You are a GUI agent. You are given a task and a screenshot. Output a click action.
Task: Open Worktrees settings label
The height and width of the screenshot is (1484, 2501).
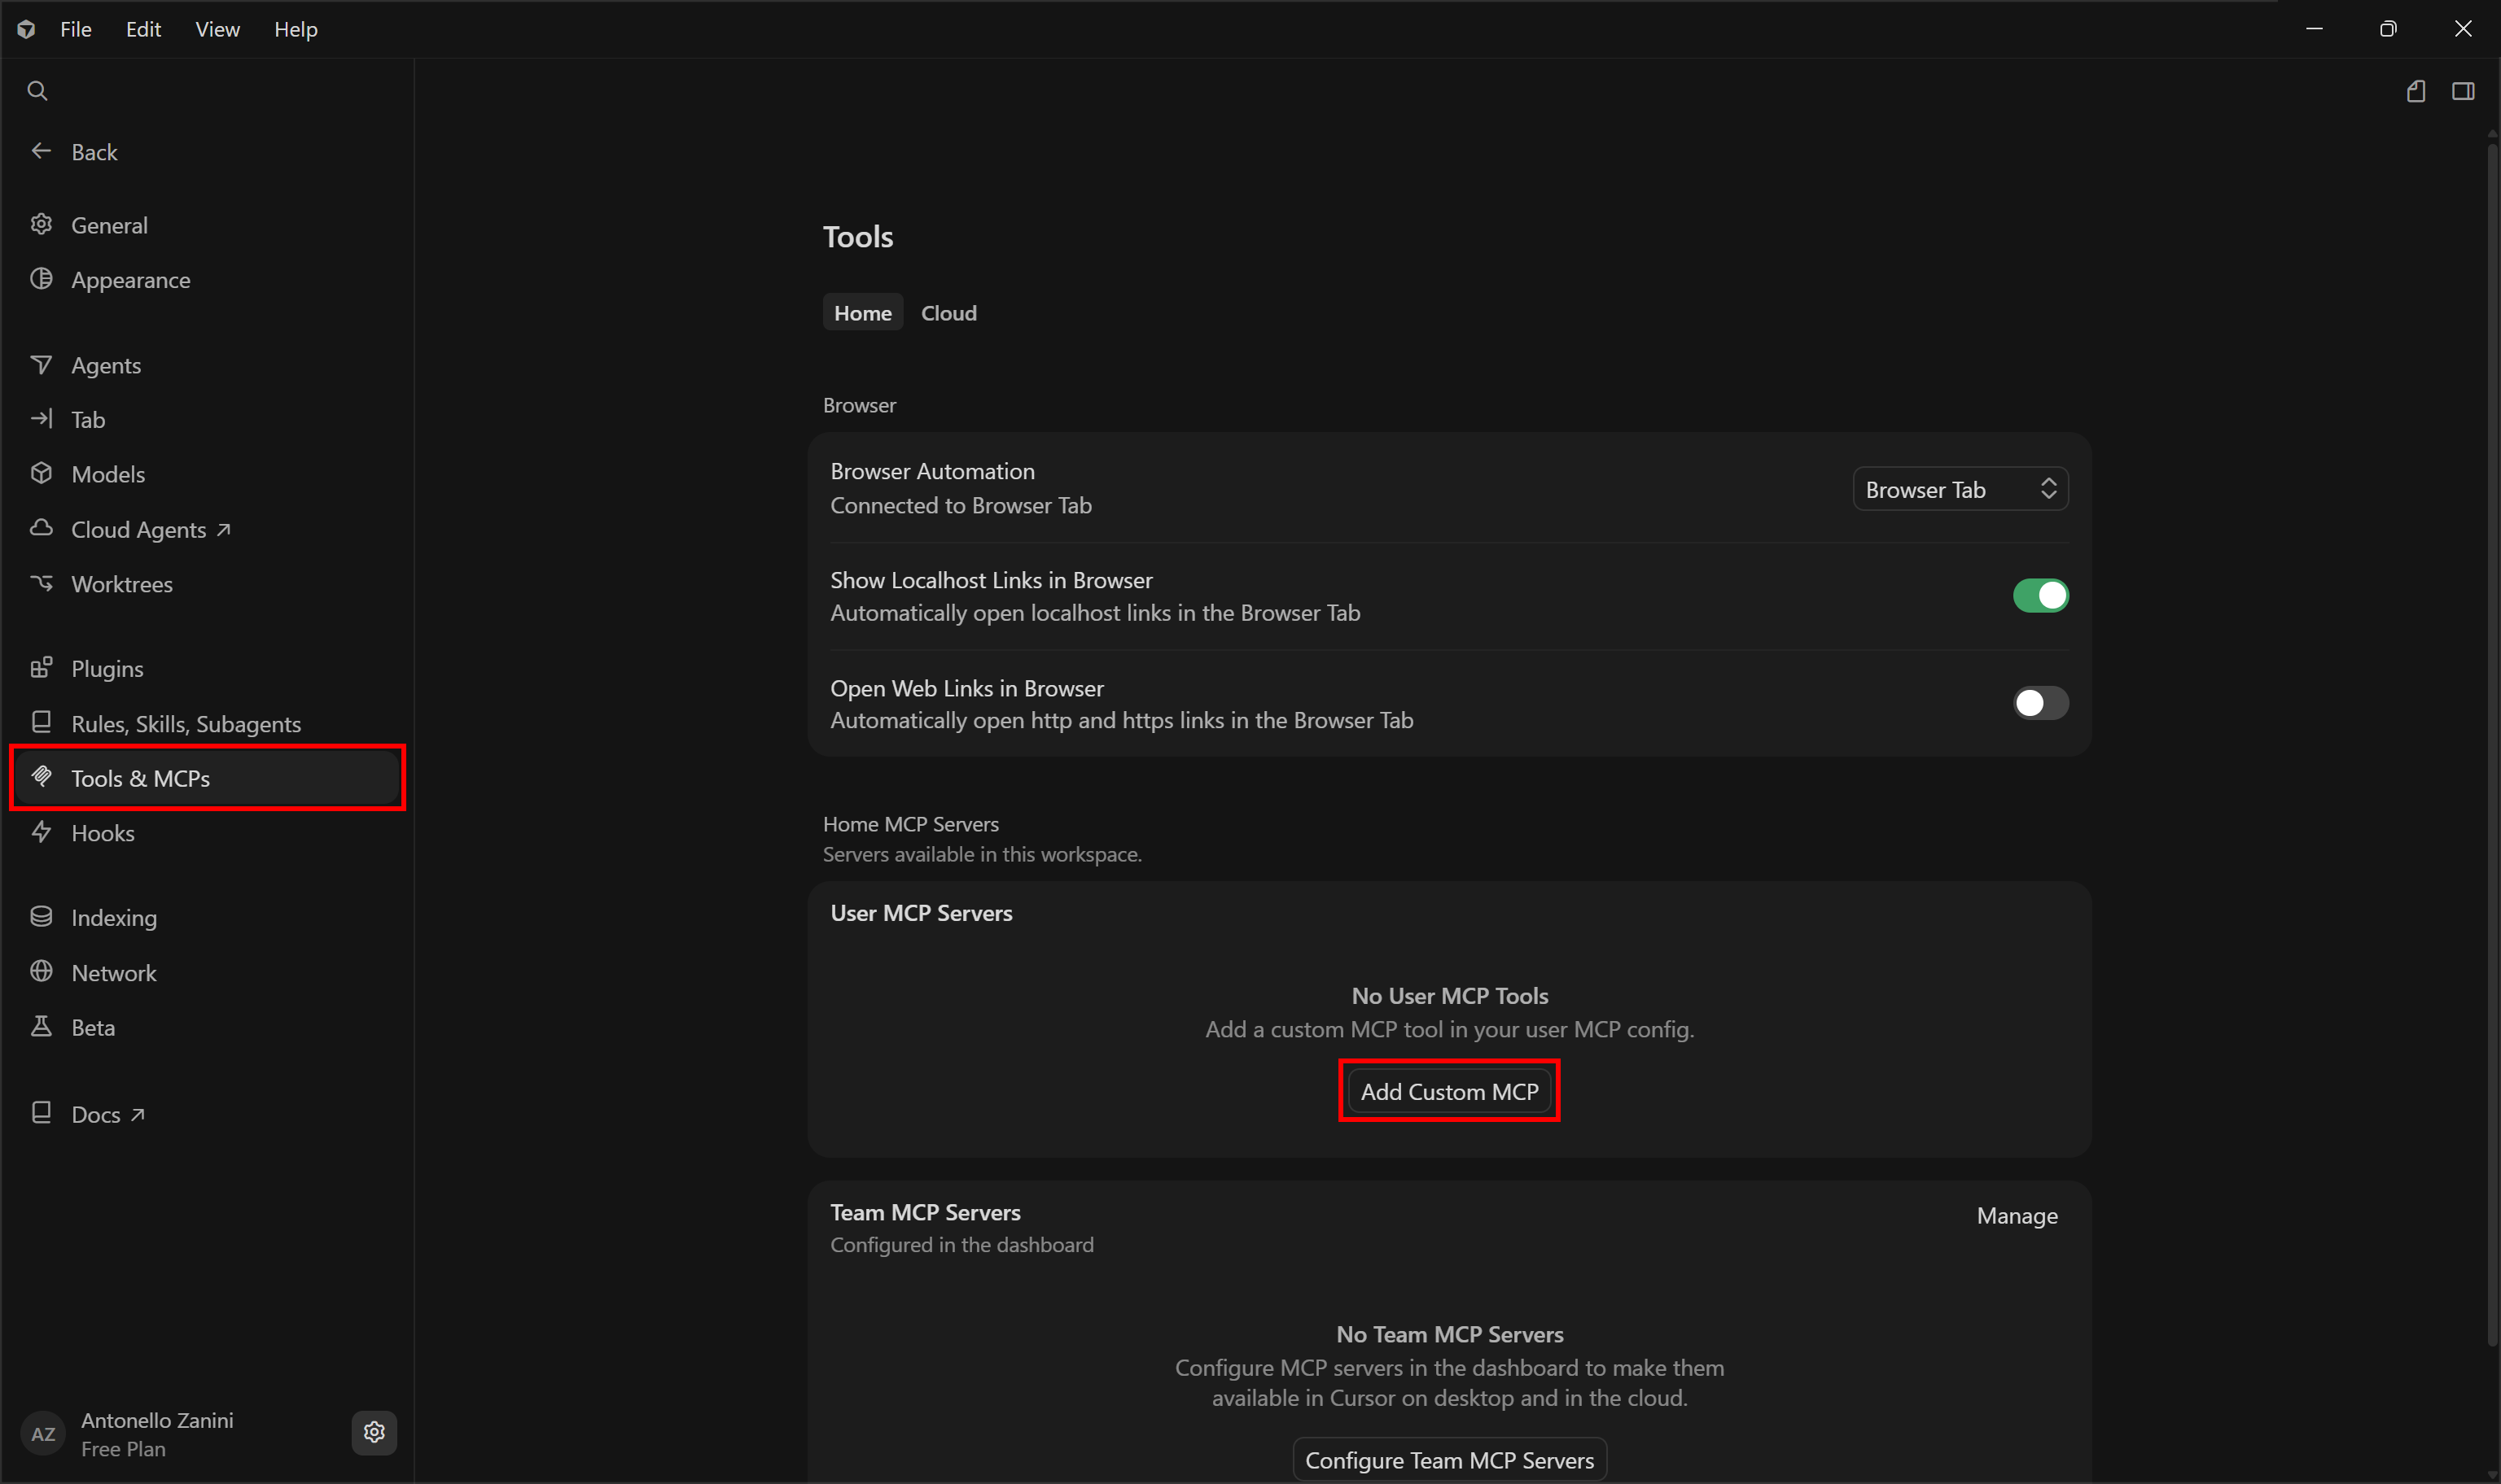point(122,584)
